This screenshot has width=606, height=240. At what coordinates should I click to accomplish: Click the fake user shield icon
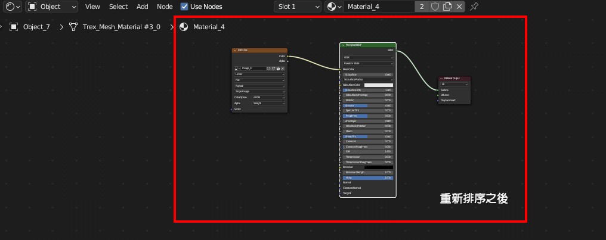[x=435, y=7]
